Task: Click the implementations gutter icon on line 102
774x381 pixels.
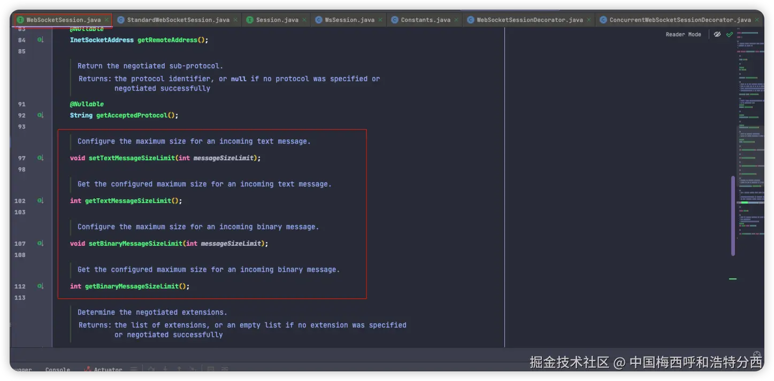Action: pyautogui.click(x=40, y=201)
